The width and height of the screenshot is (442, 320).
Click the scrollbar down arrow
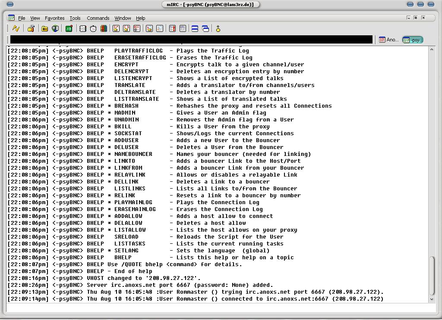tap(432, 299)
